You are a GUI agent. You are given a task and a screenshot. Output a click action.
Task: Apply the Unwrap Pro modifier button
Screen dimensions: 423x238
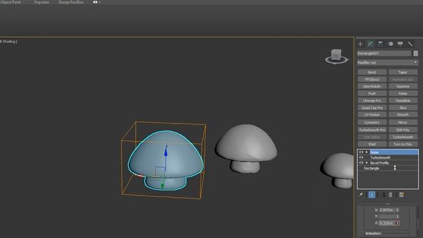coord(372,100)
